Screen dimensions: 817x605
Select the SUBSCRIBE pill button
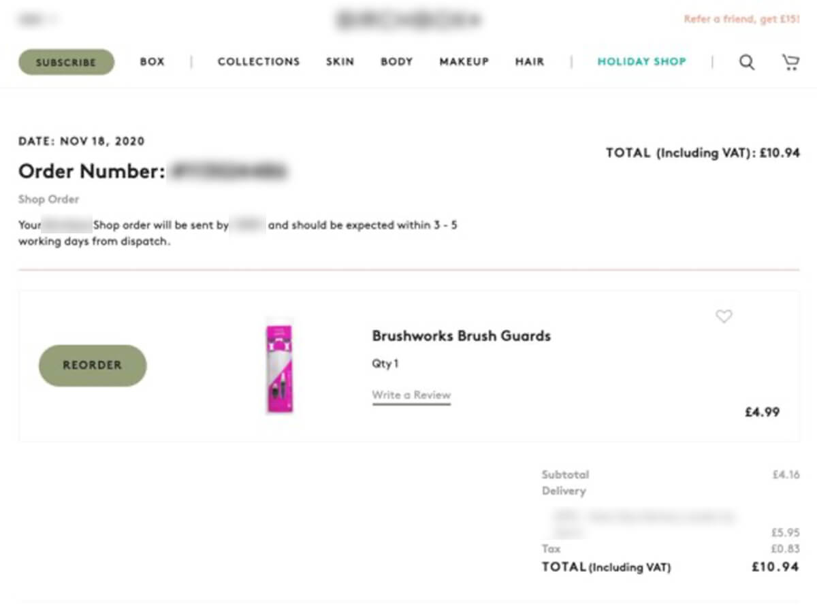[65, 62]
